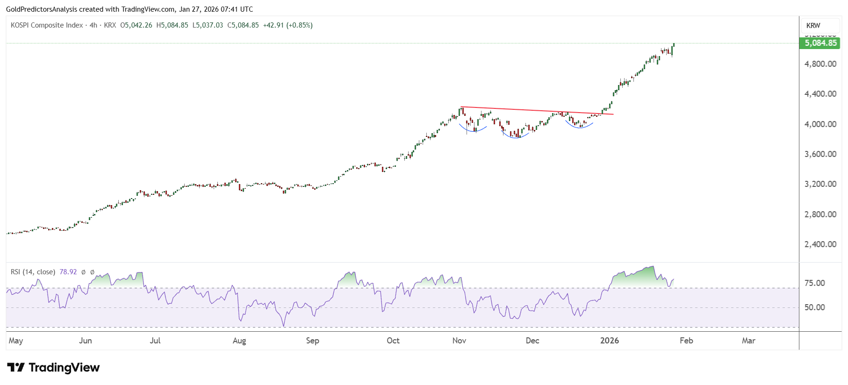Click the GoldPredictorsAnalysis attribution text
848x385 pixels.
[x=129, y=9]
